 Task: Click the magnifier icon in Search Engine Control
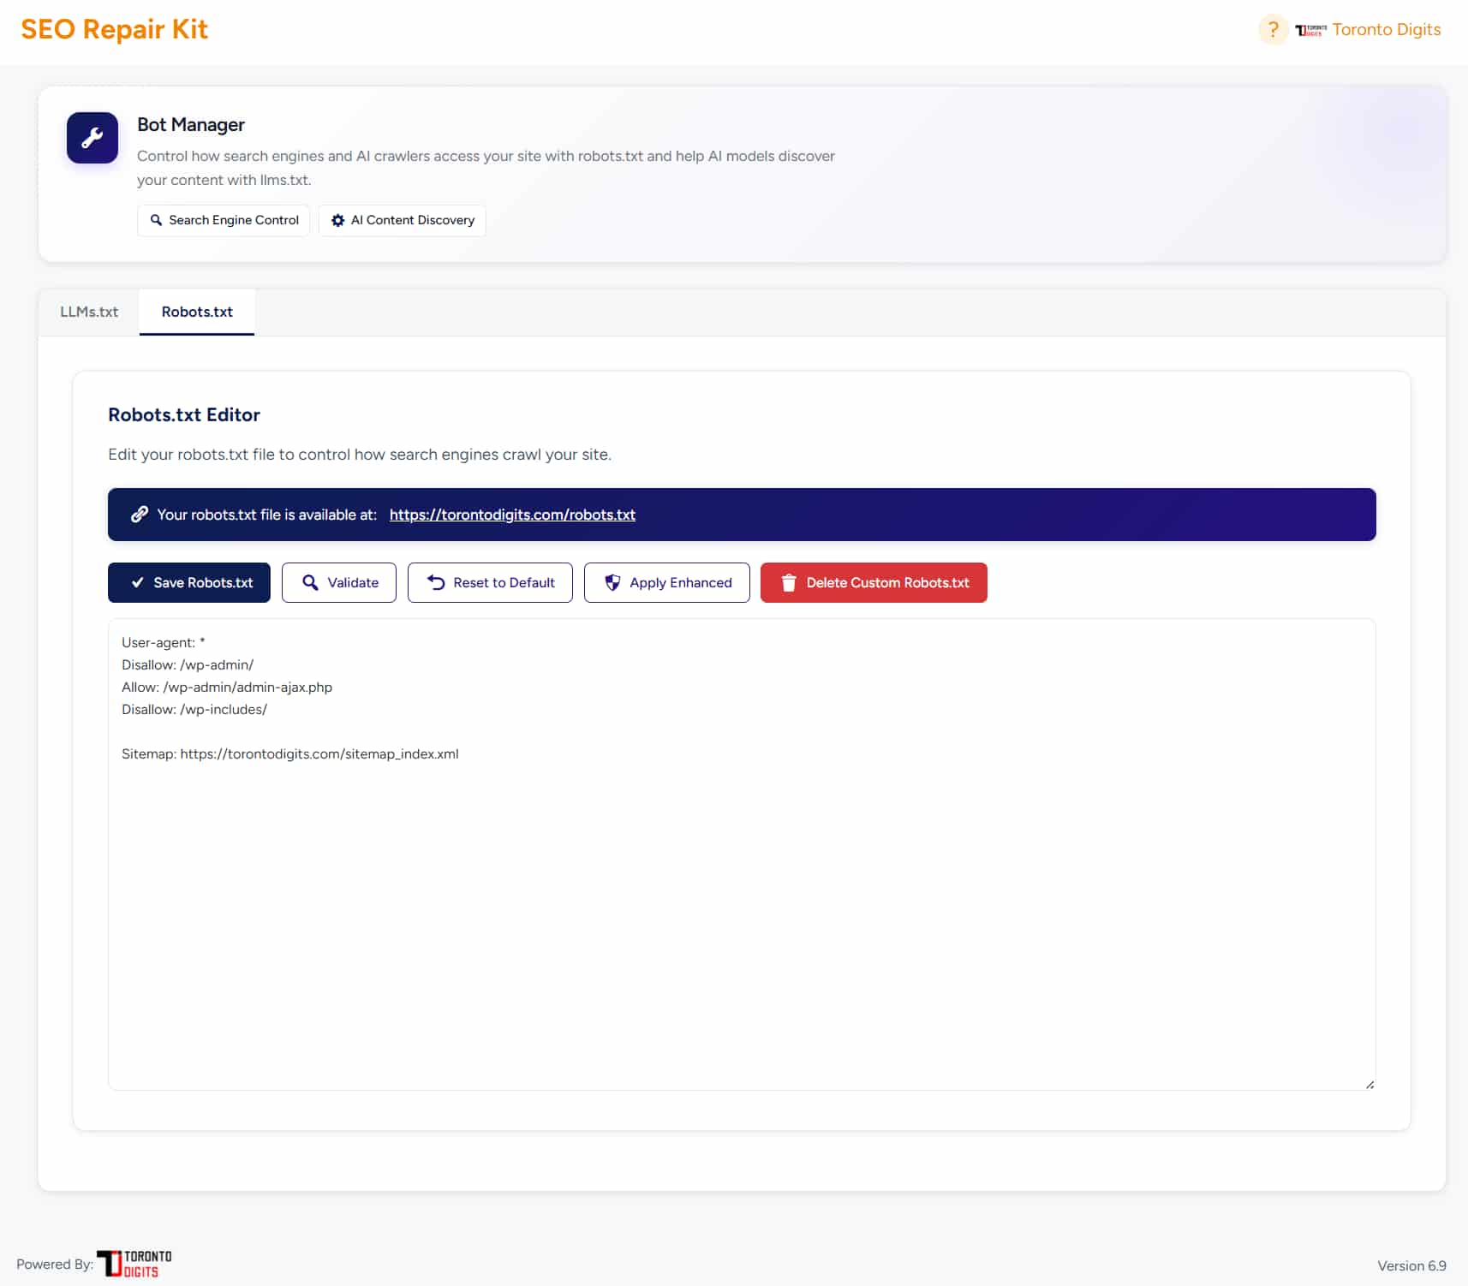[x=156, y=220]
